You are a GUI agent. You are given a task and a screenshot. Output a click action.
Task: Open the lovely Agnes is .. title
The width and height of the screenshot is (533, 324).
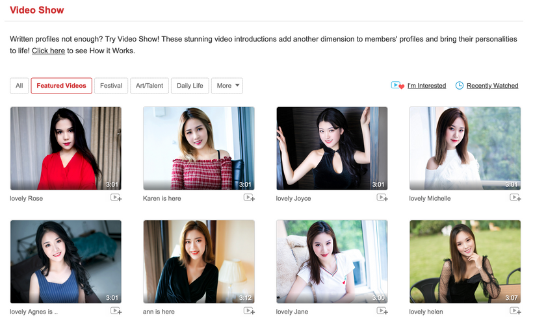point(34,312)
